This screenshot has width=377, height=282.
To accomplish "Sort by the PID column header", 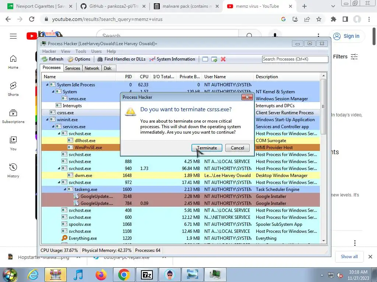I will (124, 77).
